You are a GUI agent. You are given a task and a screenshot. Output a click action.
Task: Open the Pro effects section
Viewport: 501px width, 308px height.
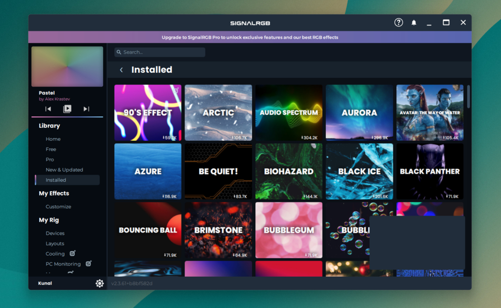click(50, 159)
